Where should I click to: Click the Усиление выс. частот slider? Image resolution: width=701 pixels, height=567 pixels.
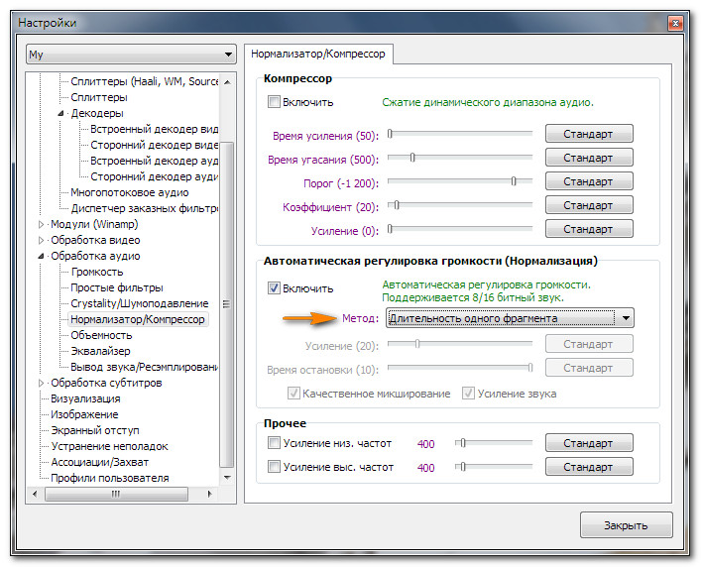[x=494, y=467]
